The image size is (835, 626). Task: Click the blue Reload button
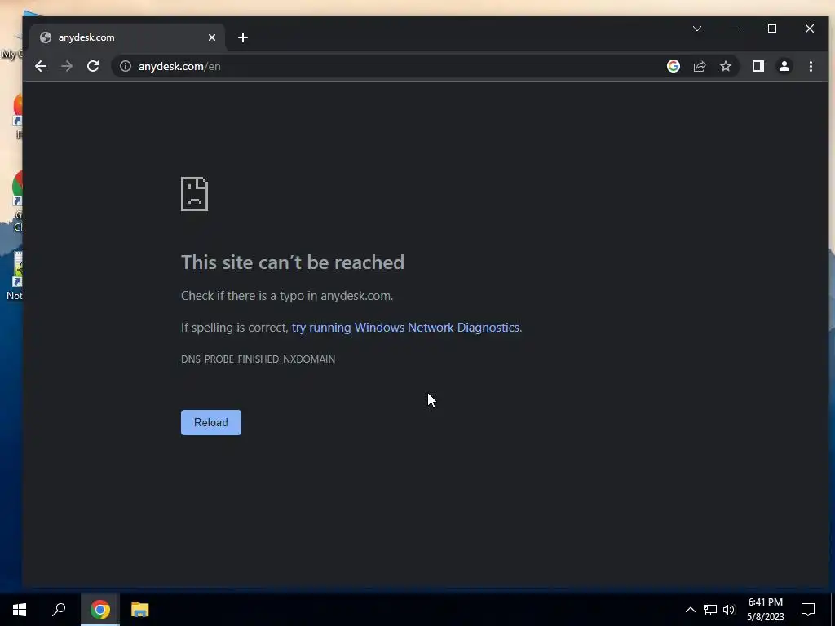point(211,423)
